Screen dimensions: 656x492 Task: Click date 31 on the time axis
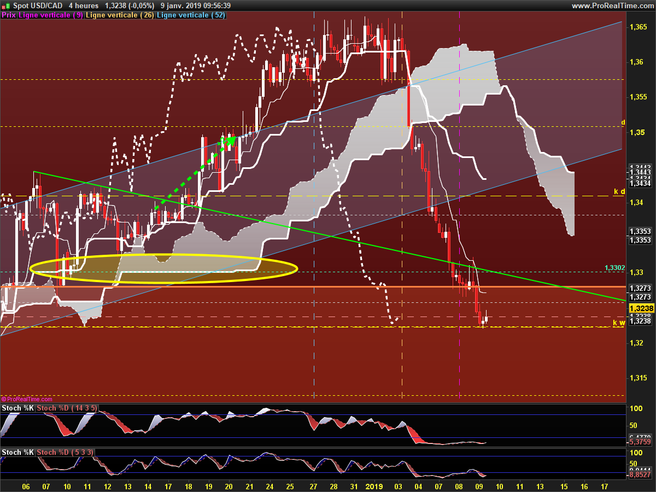354,486
